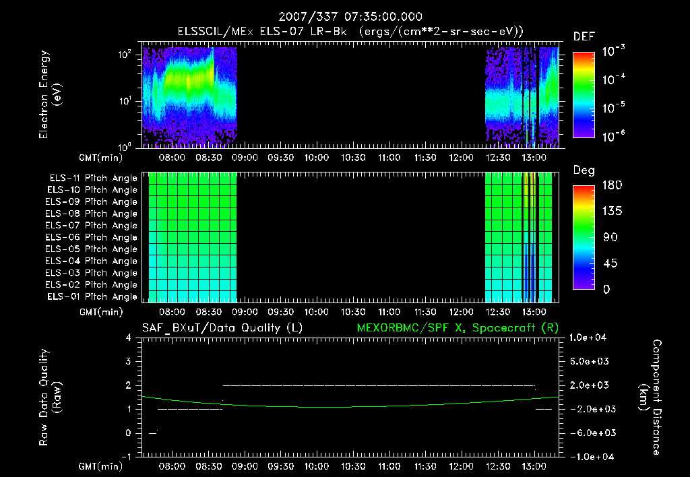Click the 'ELS-04 Pitch Angle' row label
Screen dimensions: 690x477
[x=91, y=261]
